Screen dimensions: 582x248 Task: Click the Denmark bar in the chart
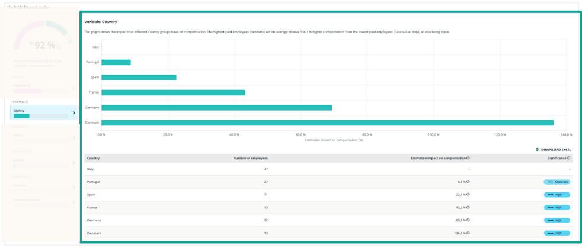click(326, 123)
